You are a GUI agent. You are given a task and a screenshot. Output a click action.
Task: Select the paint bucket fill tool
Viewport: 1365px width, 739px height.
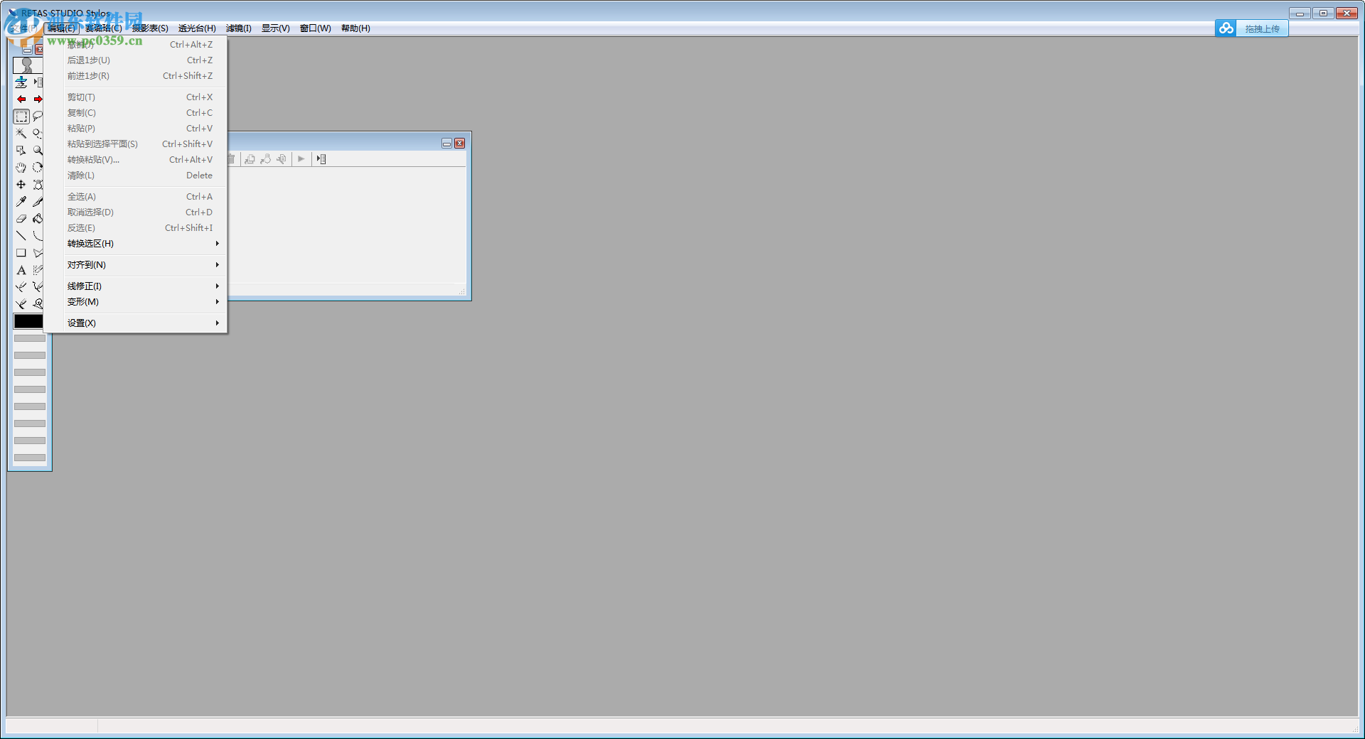[38, 219]
